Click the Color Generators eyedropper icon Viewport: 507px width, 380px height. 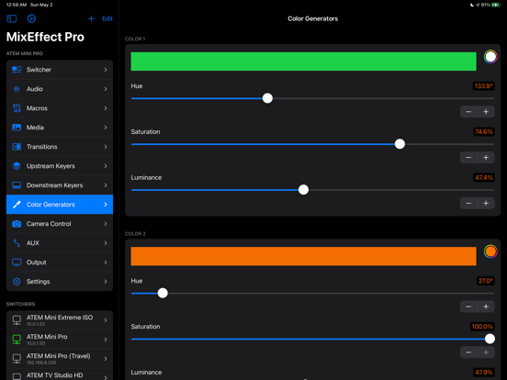[x=17, y=204]
